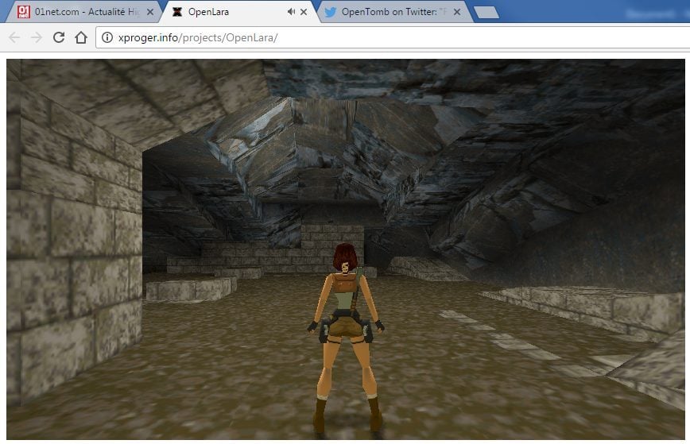The height and width of the screenshot is (444, 690).
Task: Go to the browser home page
Action: click(81, 37)
